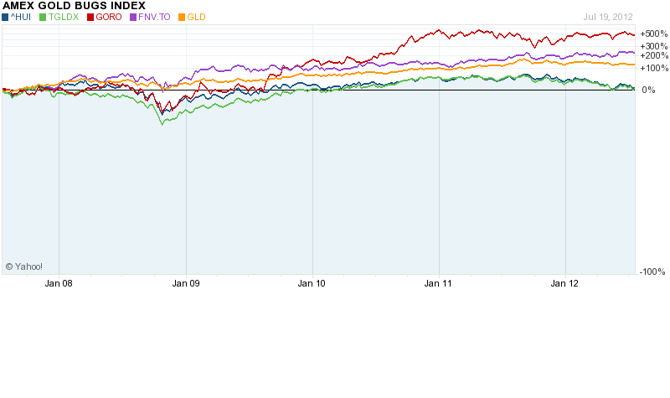Click the Jul 19, 2012 date label

(x=608, y=17)
